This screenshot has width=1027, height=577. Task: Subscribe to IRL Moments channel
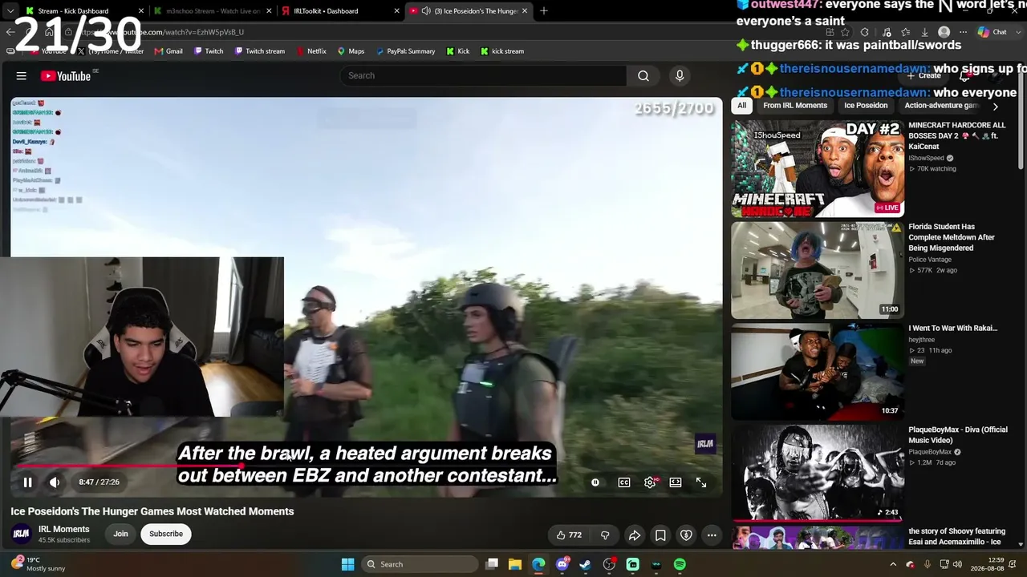[x=166, y=534]
